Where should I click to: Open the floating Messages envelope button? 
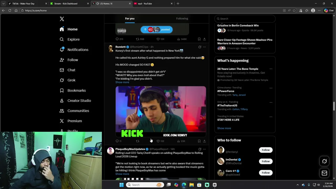324,173
